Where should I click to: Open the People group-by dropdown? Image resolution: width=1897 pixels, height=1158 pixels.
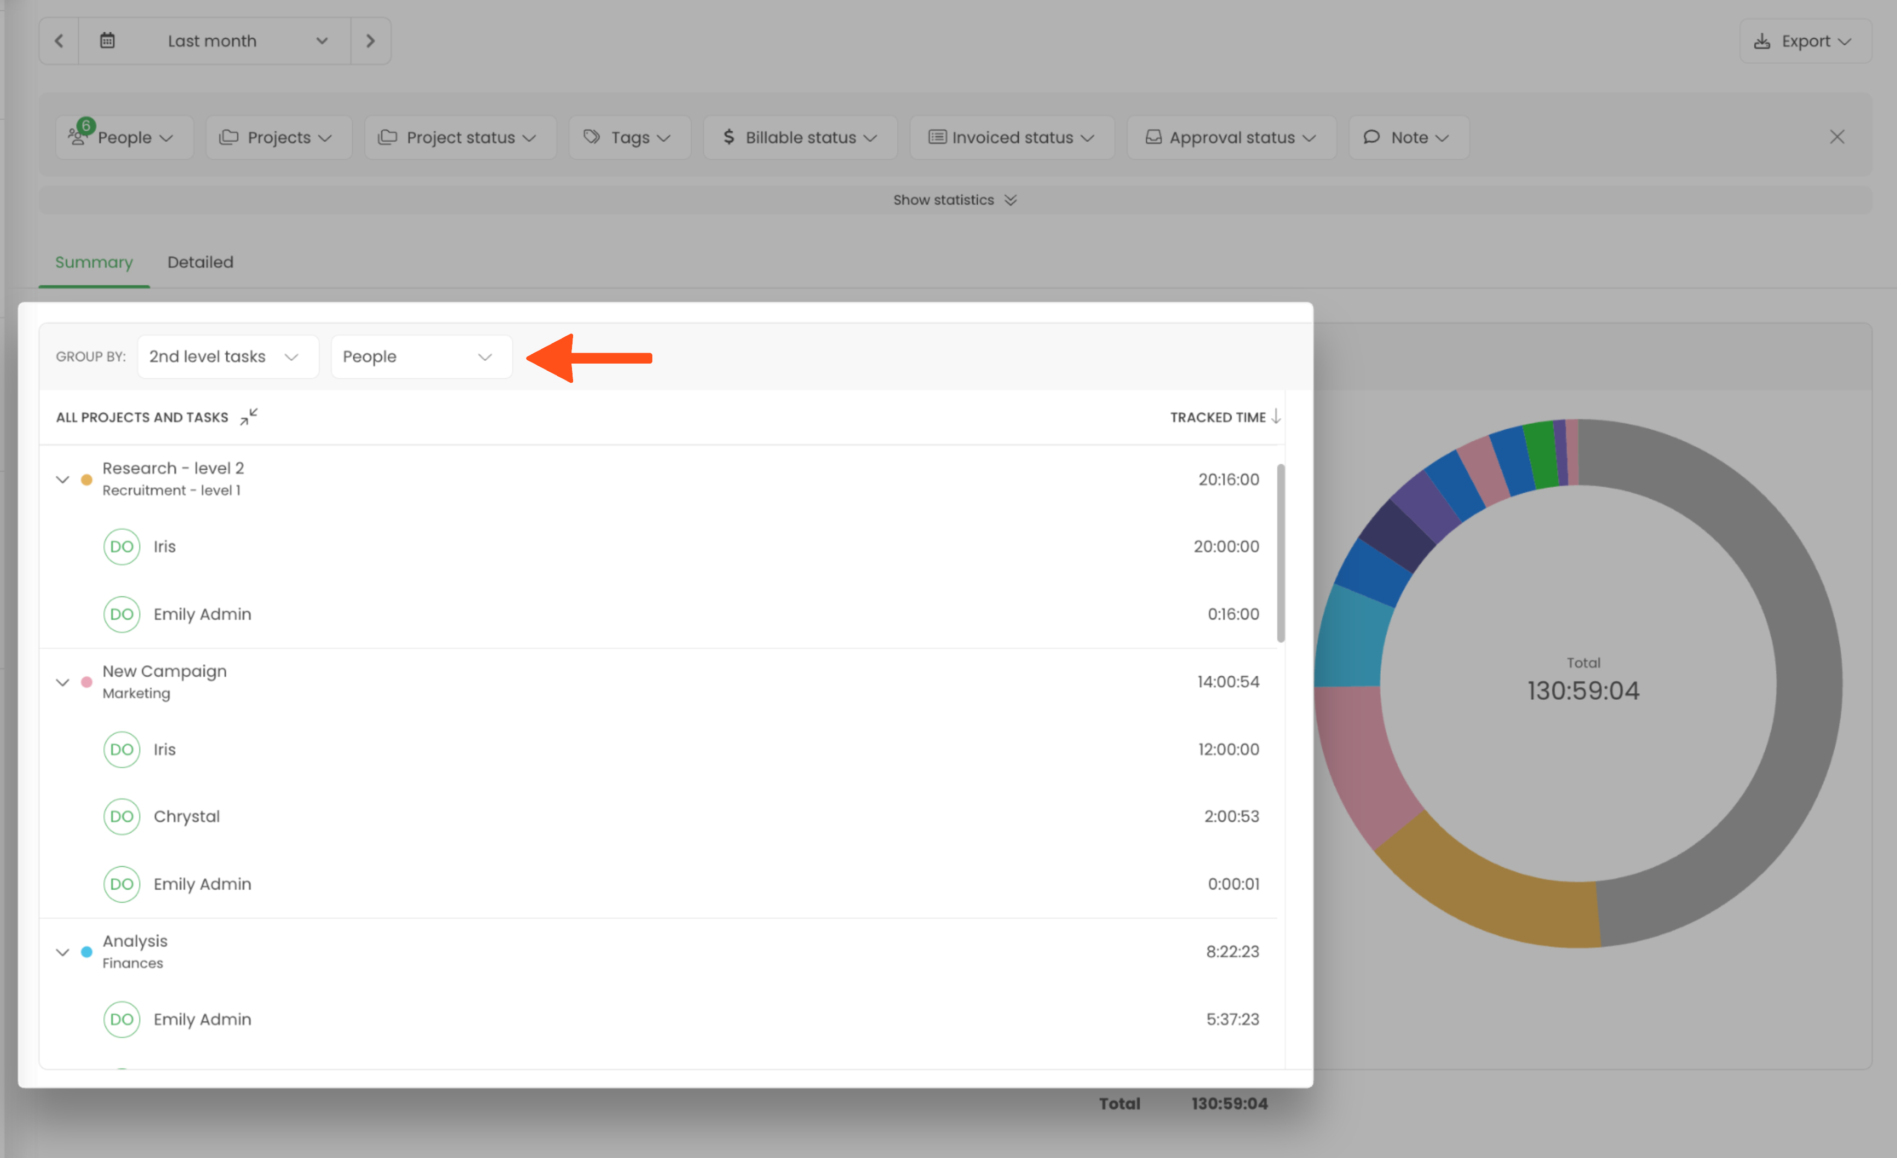[x=421, y=356]
